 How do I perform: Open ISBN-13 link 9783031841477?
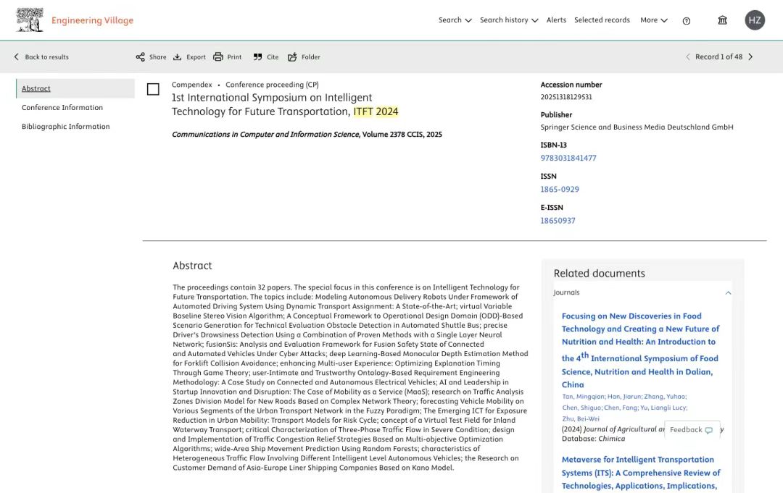point(568,158)
